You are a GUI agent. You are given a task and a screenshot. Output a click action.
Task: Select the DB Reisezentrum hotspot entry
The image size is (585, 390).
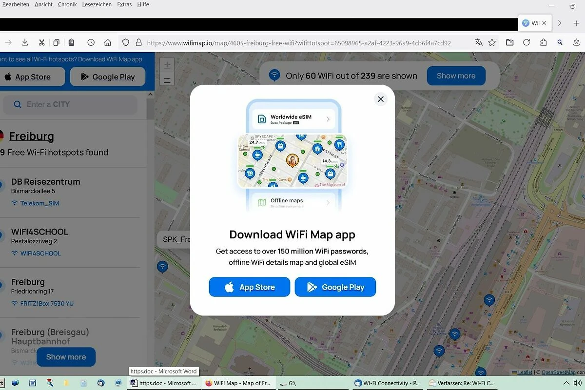(x=45, y=181)
